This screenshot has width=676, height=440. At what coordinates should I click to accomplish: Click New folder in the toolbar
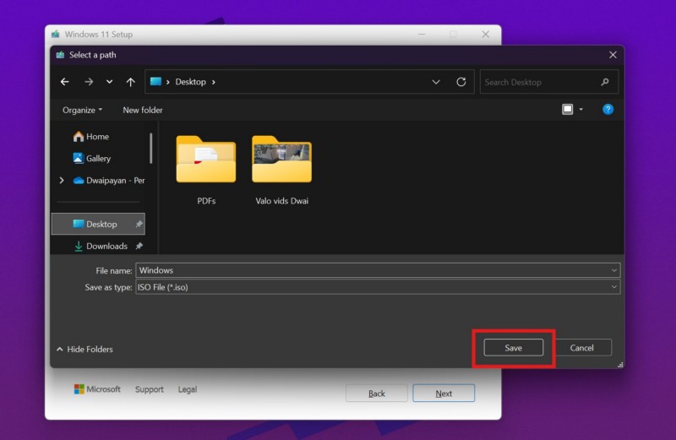click(143, 110)
